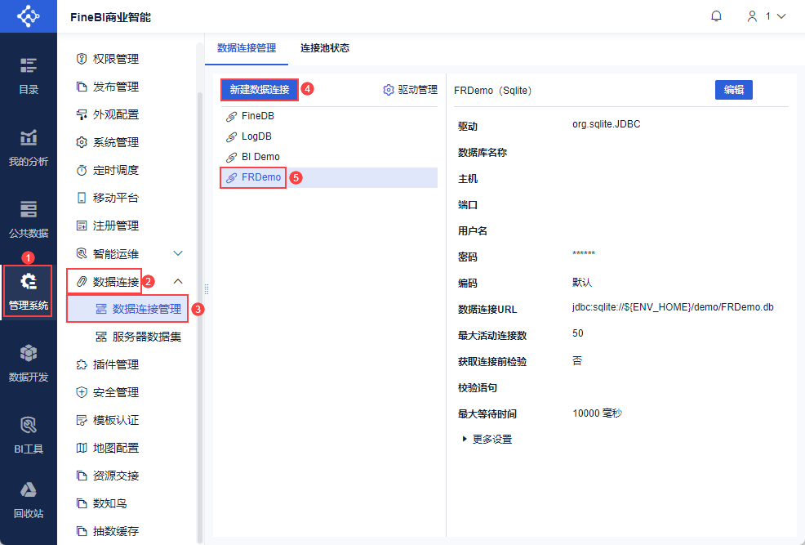The image size is (805, 545).
Task: Select 数据连接管理 submenu item
Action: [x=128, y=309]
